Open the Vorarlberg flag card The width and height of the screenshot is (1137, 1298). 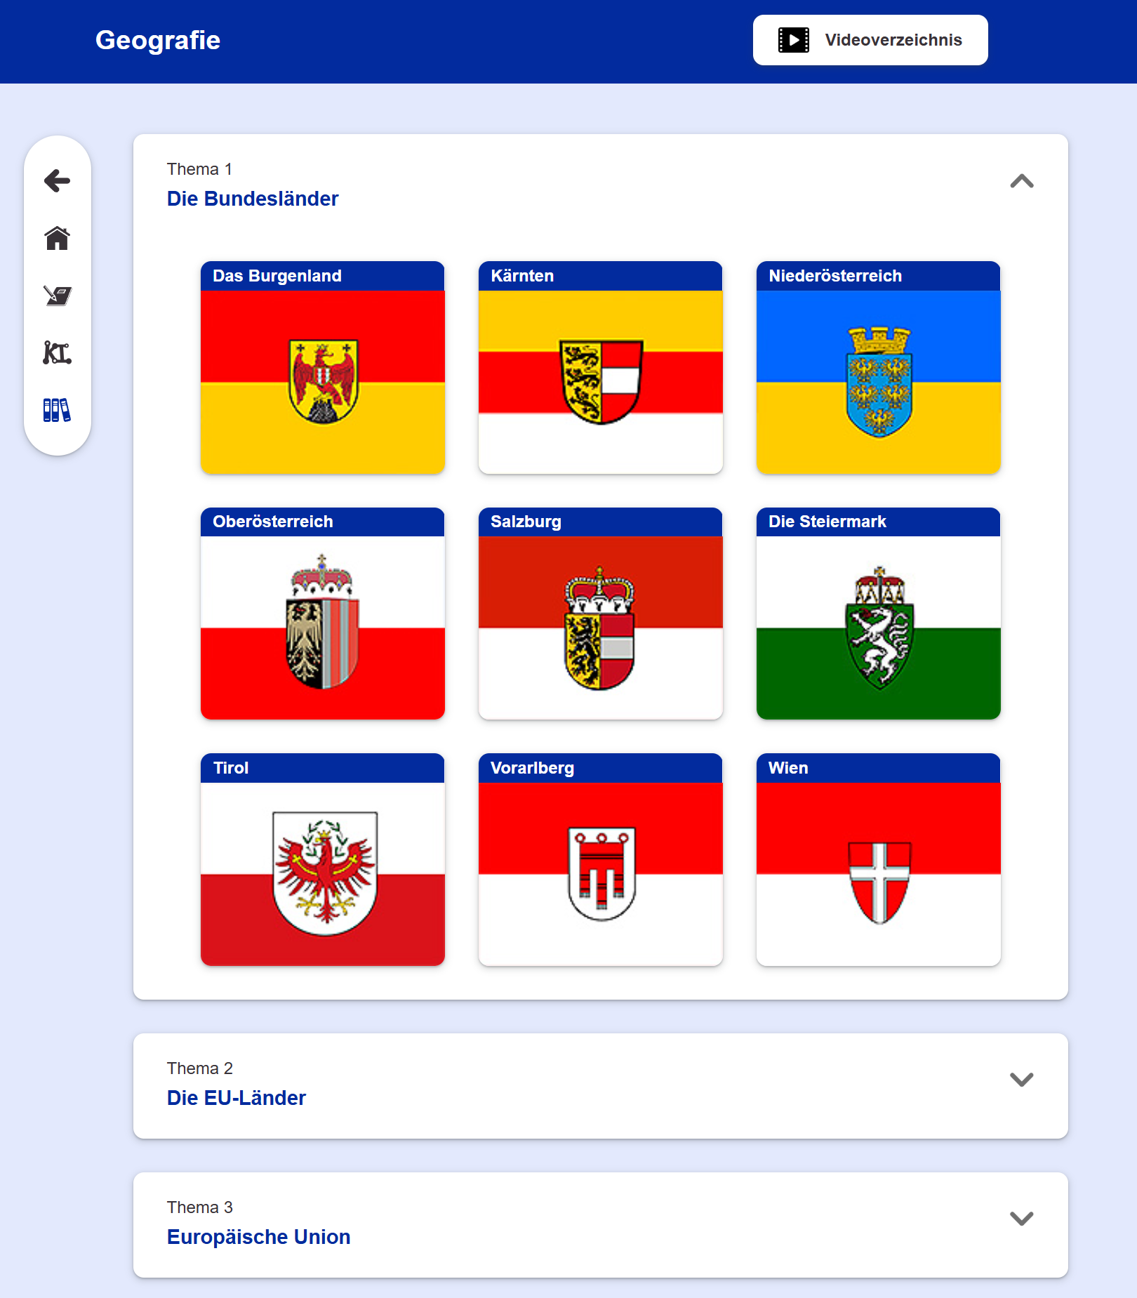click(600, 860)
